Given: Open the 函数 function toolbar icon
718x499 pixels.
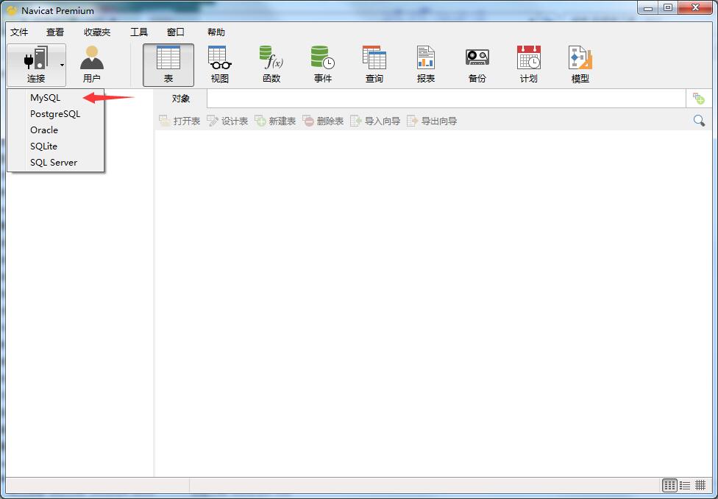Looking at the screenshot, I should pyautogui.click(x=271, y=65).
